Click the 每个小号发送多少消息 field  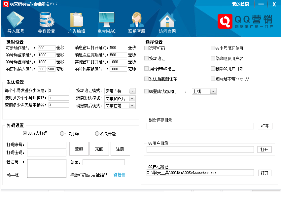[59, 90]
